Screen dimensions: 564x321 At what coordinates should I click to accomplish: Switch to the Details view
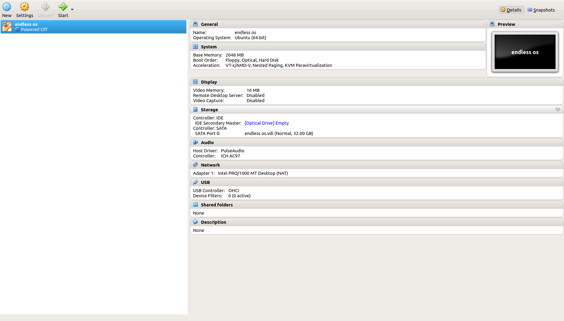(x=511, y=10)
